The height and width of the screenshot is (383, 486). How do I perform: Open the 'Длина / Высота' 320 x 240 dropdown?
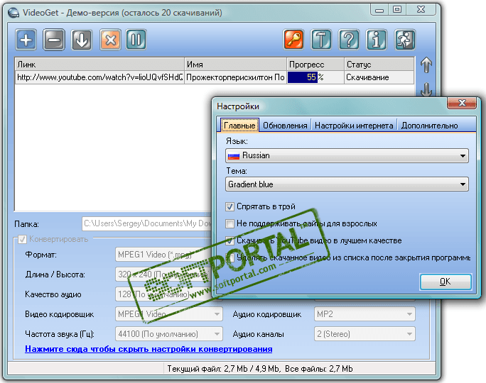(163, 274)
